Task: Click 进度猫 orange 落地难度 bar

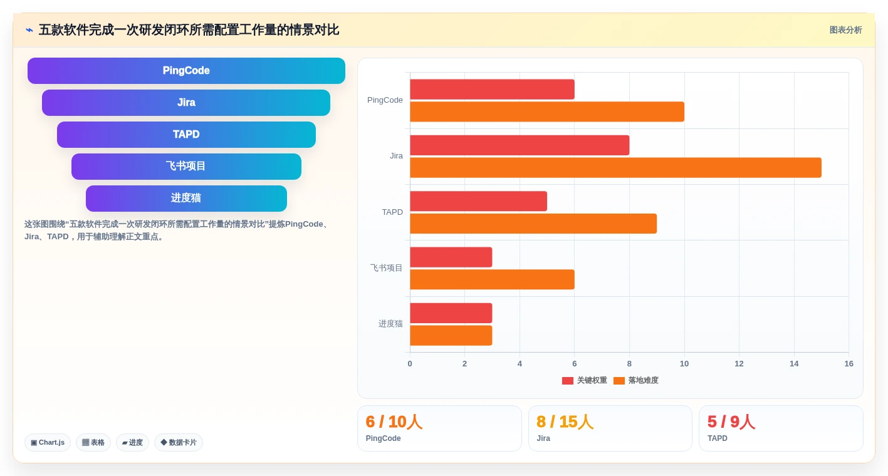Action: coord(451,336)
